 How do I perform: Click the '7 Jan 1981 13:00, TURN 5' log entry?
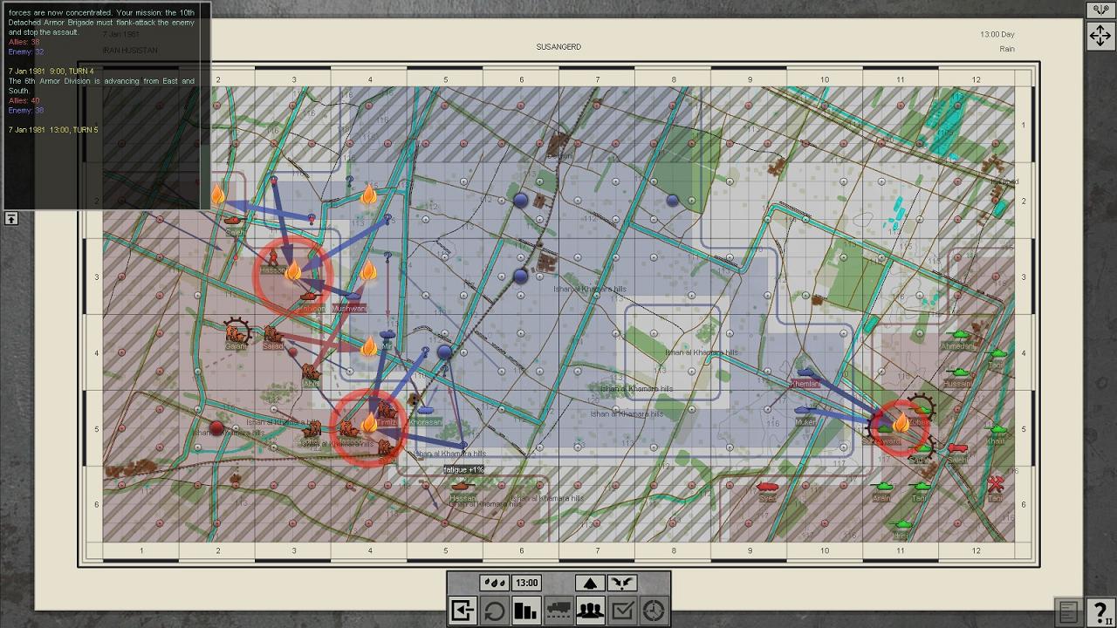click(x=53, y=130)
